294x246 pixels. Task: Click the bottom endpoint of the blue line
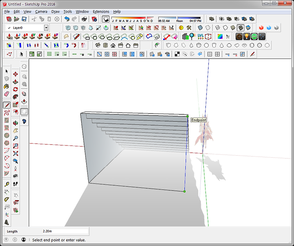[x=185, y=191]
